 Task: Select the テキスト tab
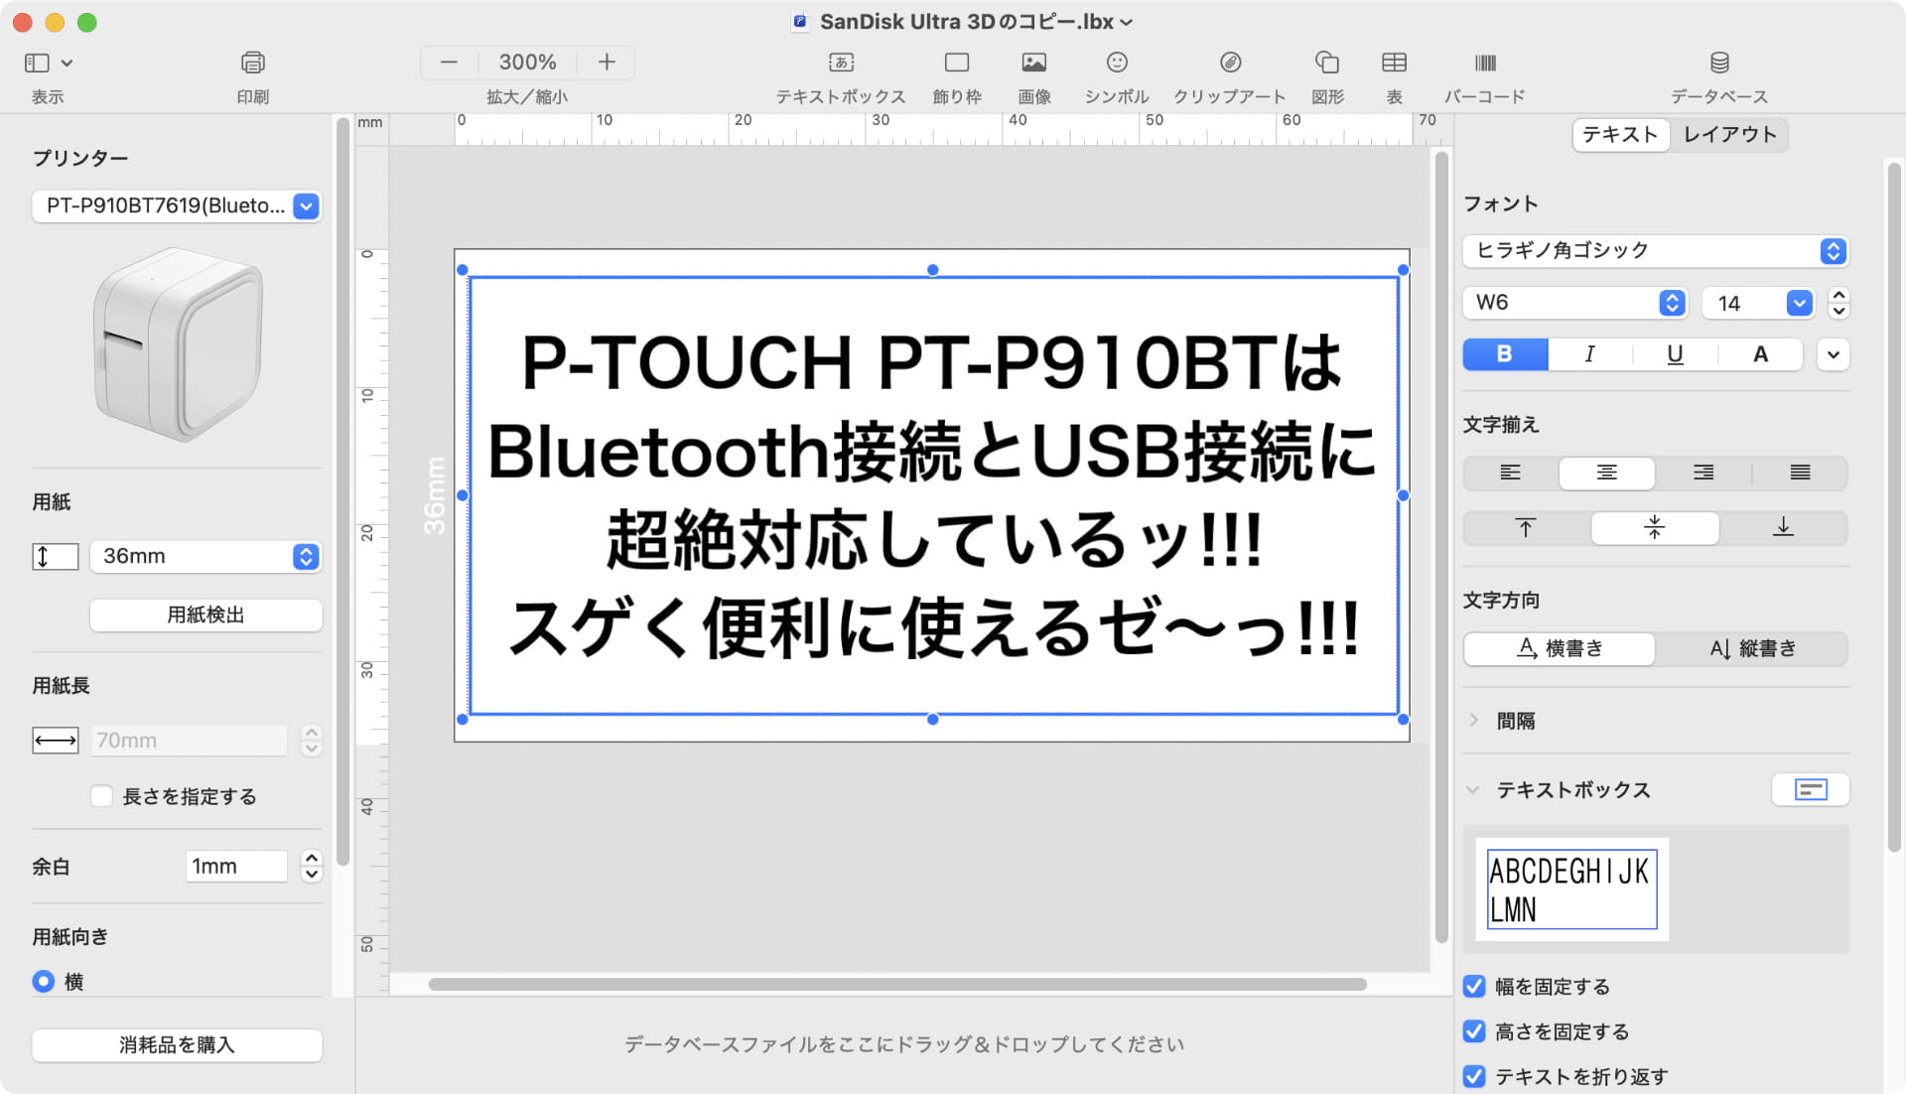[x=1619, y=135]
